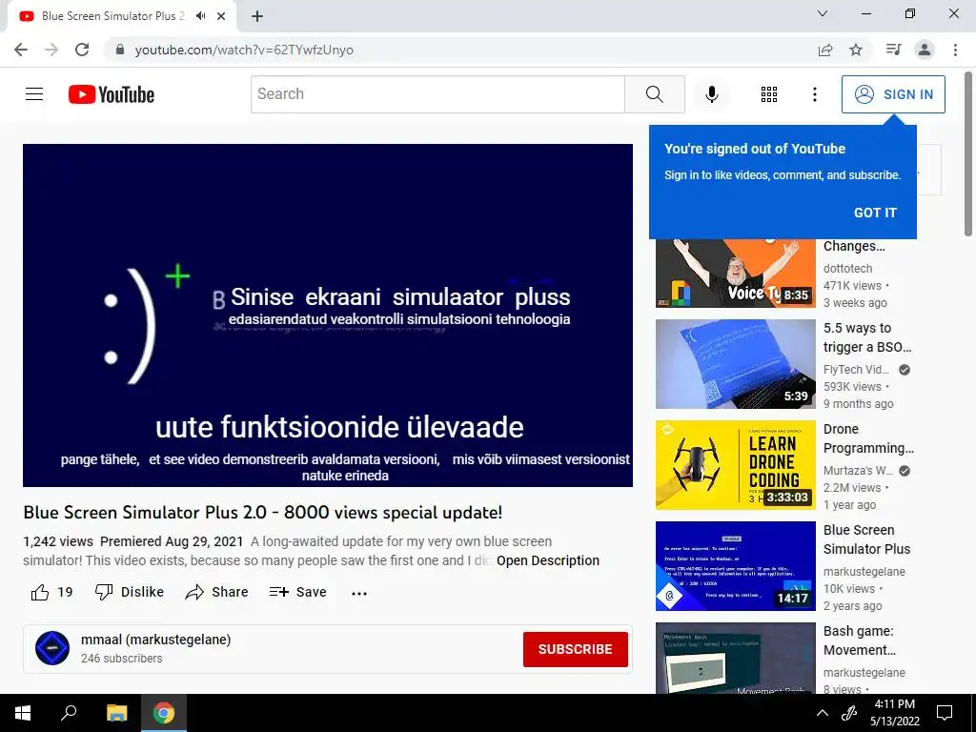The image size is (976, 732).
Task: Click the pen icon in system tray
Action: pyautogui.click(x=849, y=713)
